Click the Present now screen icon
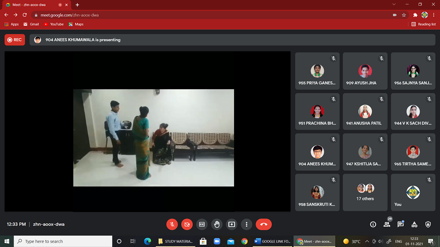The width and height of the screenshot is (440, 247). coord(232,224)
